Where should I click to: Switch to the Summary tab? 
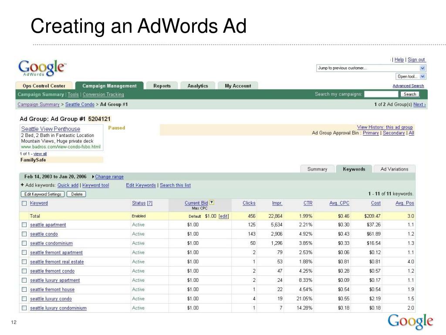pos(318,169)
